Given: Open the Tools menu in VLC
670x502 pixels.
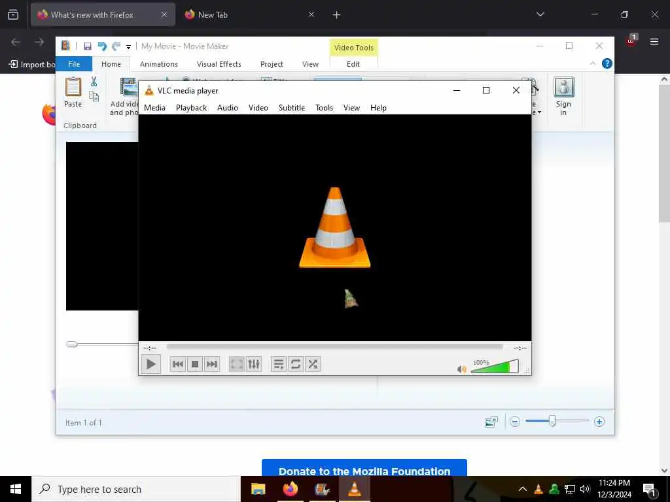Looking at the screenshot, I should tap(324, 108).
